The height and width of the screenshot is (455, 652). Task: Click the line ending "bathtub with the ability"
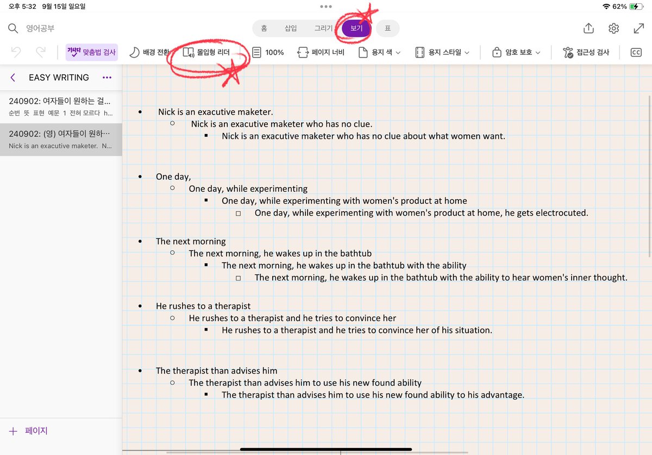(344, 265)
